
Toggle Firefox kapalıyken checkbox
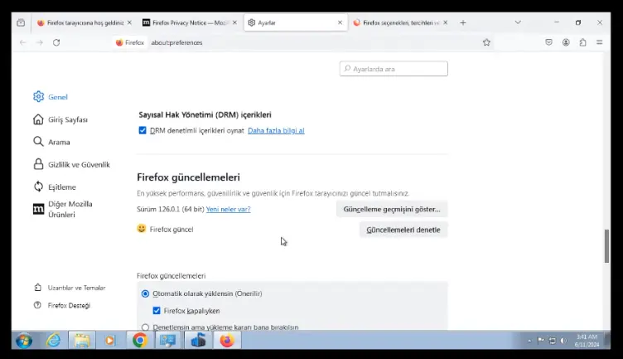click(x=157, y=310)
